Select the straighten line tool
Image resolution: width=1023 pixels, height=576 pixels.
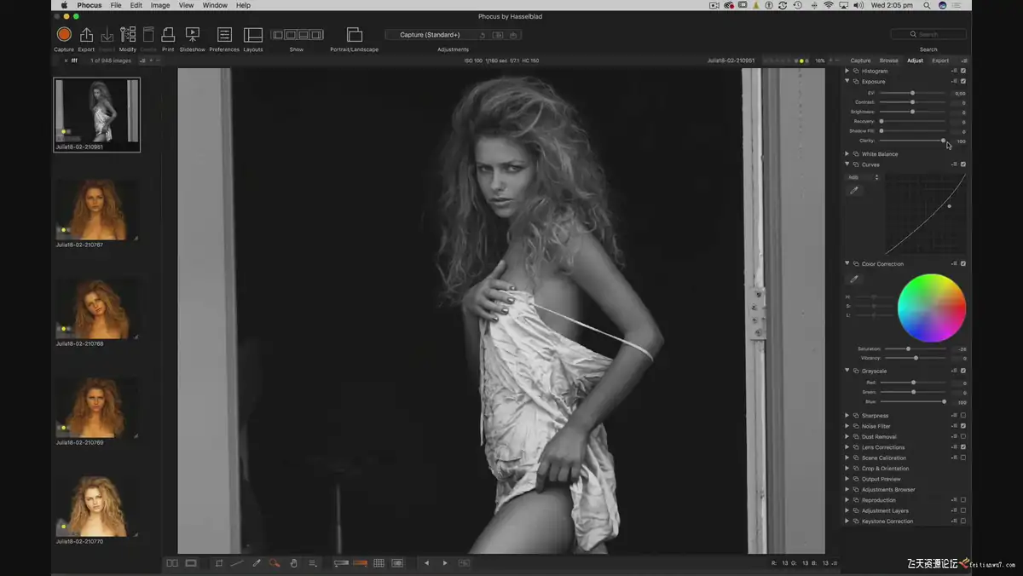(237, 563)
